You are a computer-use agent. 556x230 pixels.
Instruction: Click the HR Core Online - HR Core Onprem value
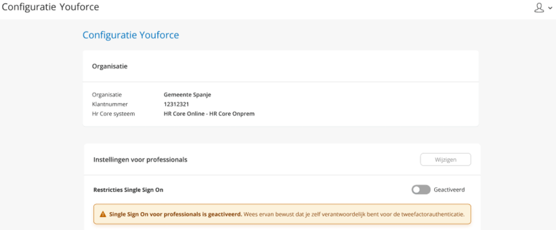(x=209, y=114)
